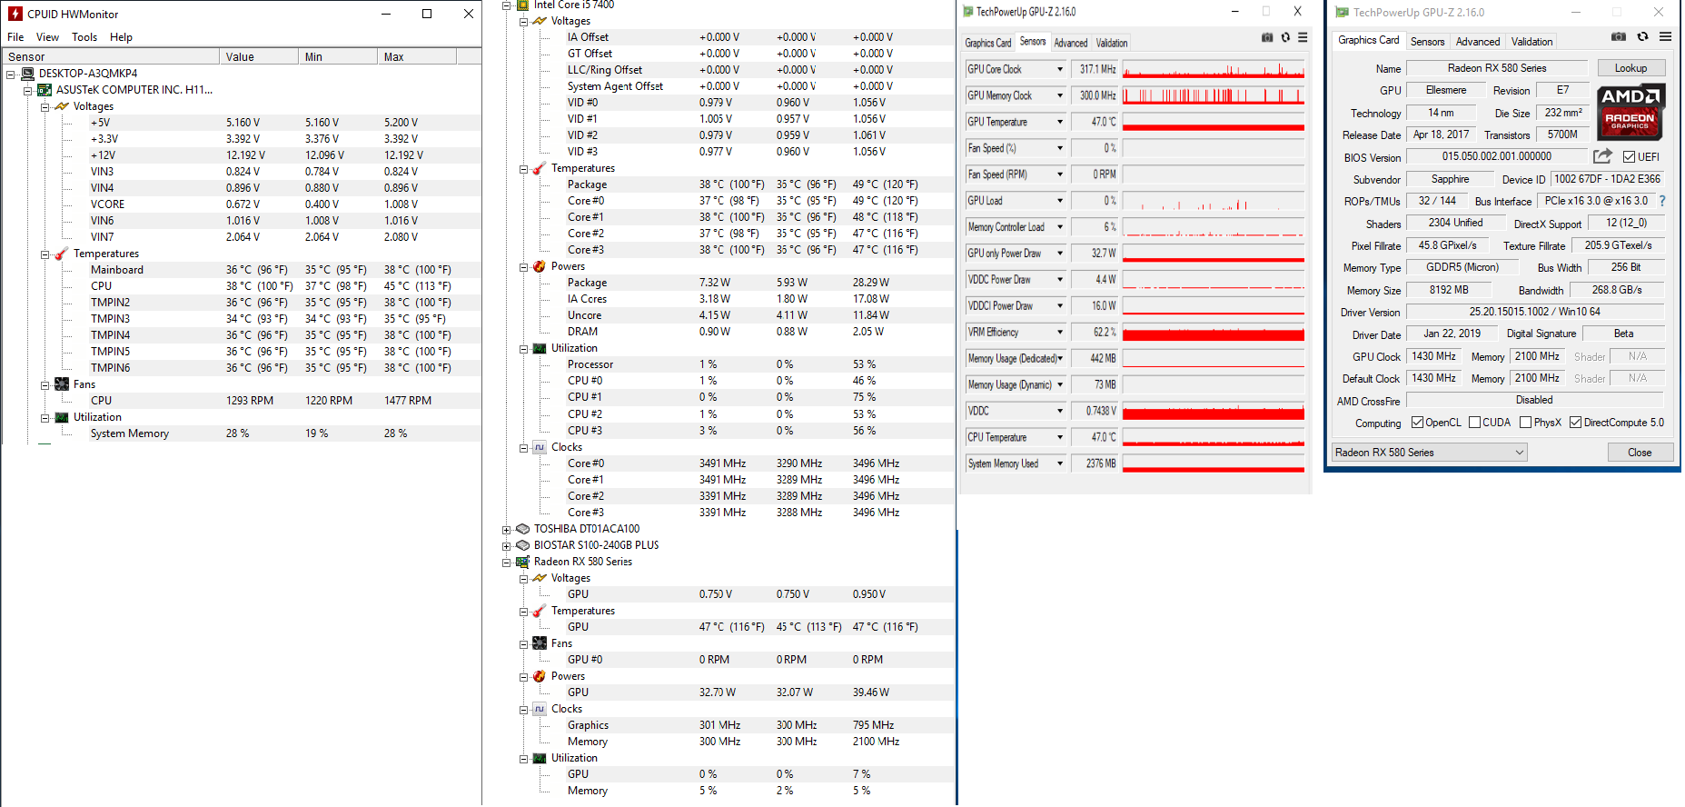
Task: Open the Help menu in HWMonitor
Action: coord(121,37)
